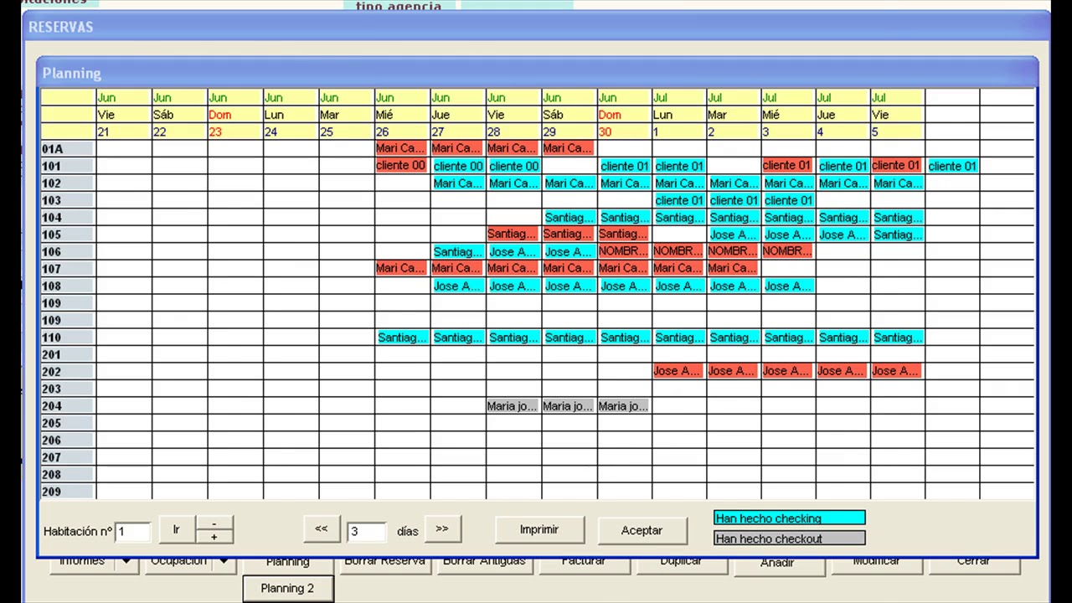
Task: Open the Ocupación dropdown arrow
Action: [224, 562]
